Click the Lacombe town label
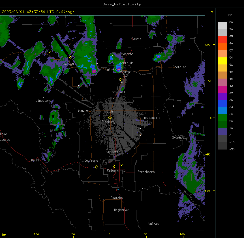This screenshot has width=244, height=238. (127, 54)
